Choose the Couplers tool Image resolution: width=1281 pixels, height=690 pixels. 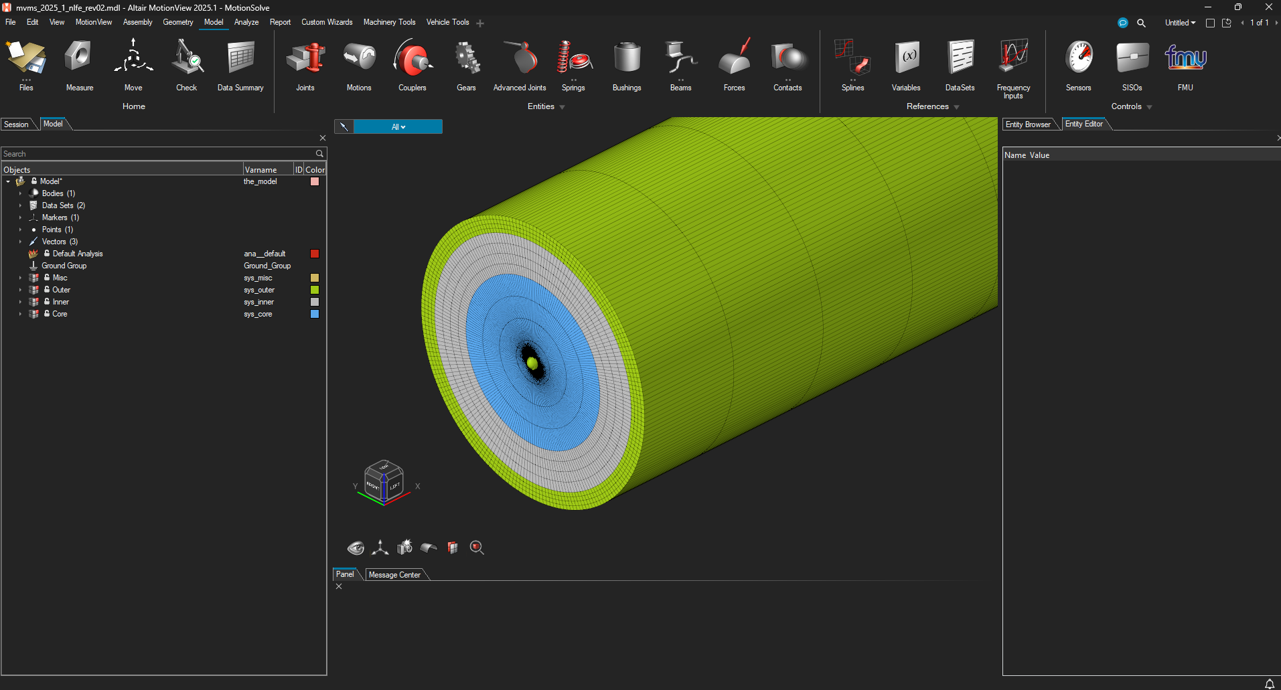(x=412, y=65)
